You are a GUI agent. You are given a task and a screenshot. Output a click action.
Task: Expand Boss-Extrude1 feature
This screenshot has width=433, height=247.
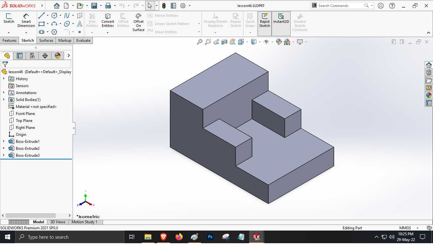click(4, 142)
